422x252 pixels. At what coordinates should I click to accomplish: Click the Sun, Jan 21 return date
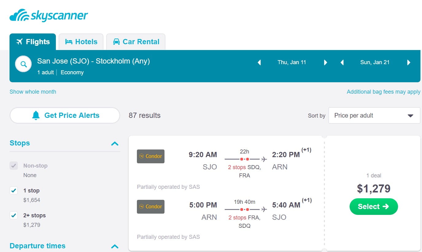[x=375, y=62]
